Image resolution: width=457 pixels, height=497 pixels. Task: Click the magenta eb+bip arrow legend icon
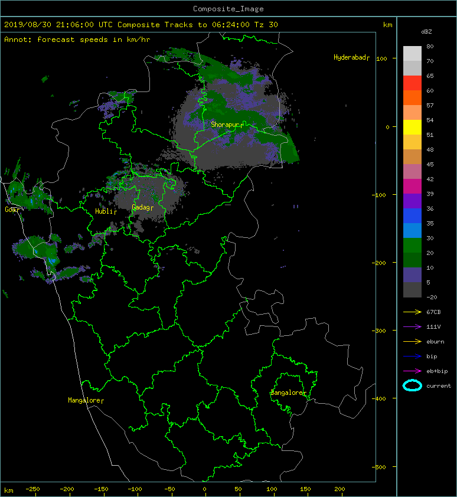(412, 371)
